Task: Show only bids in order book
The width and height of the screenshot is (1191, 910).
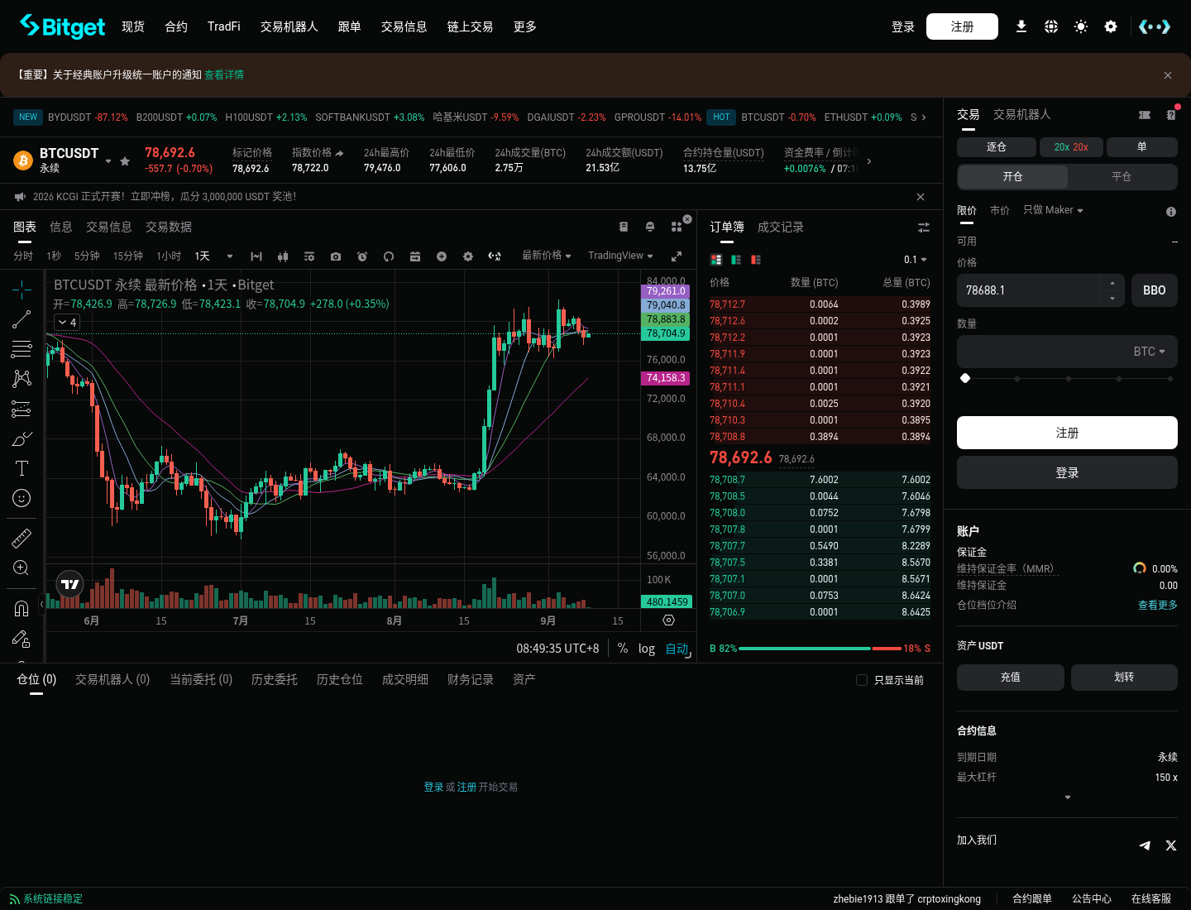Action: coord(736,260)
